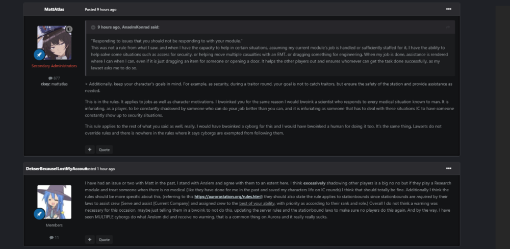View MattAtlas's post count speech bubble icon

coord(50,78)
